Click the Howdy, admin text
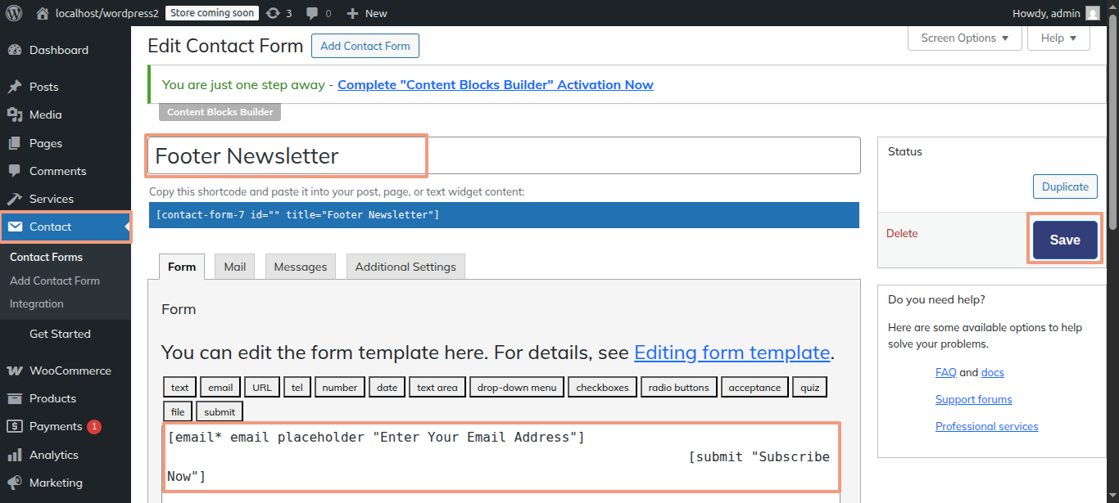 click(1046, 13)
